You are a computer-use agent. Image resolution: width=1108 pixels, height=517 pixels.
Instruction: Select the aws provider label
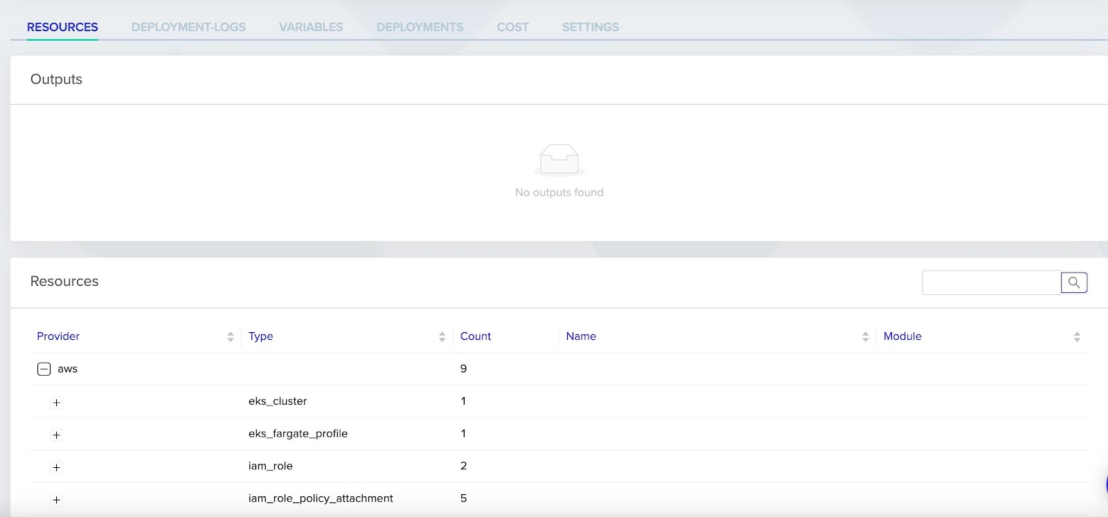(x=67, y=369)
